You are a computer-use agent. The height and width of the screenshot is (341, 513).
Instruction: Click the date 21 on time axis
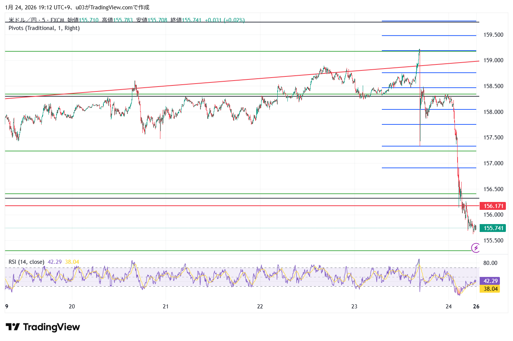click(166, 307)
